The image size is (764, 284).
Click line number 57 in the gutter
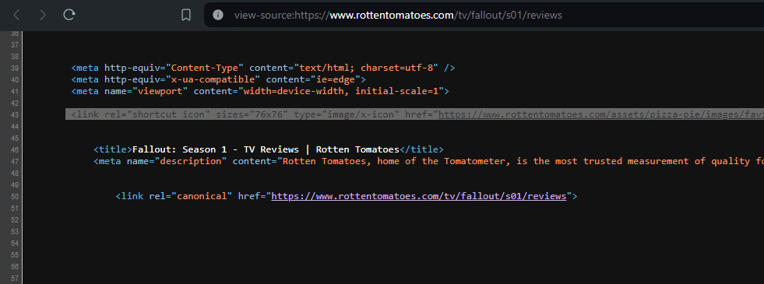(15, 278)
